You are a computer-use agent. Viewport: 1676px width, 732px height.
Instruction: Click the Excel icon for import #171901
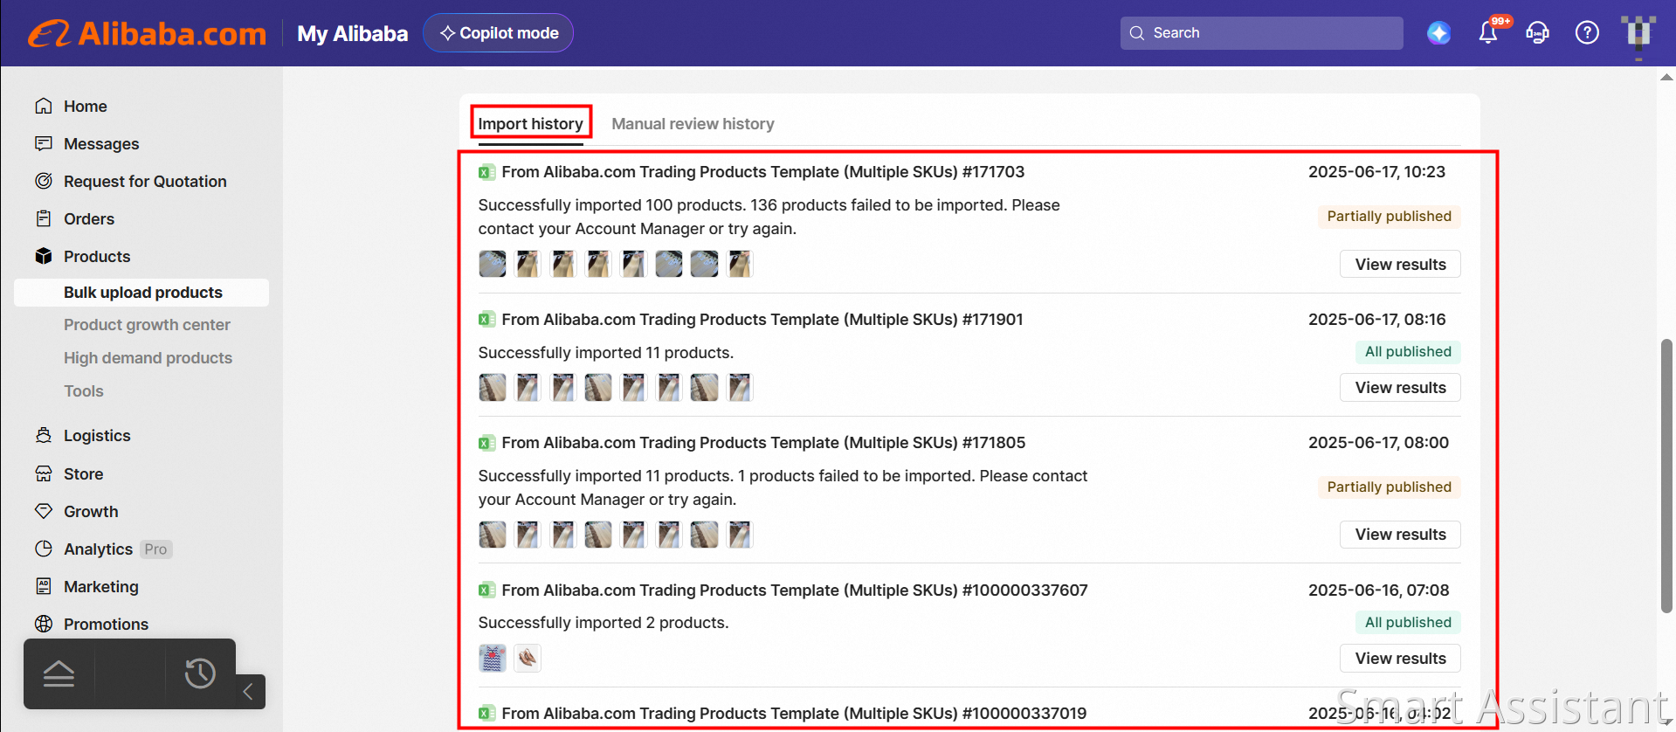pos(486,320)
